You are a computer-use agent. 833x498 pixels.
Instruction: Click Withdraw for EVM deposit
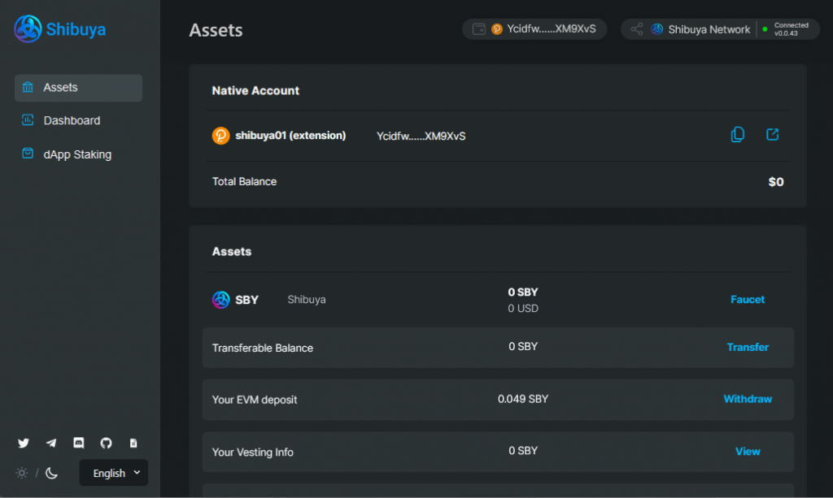click(747, 399)
